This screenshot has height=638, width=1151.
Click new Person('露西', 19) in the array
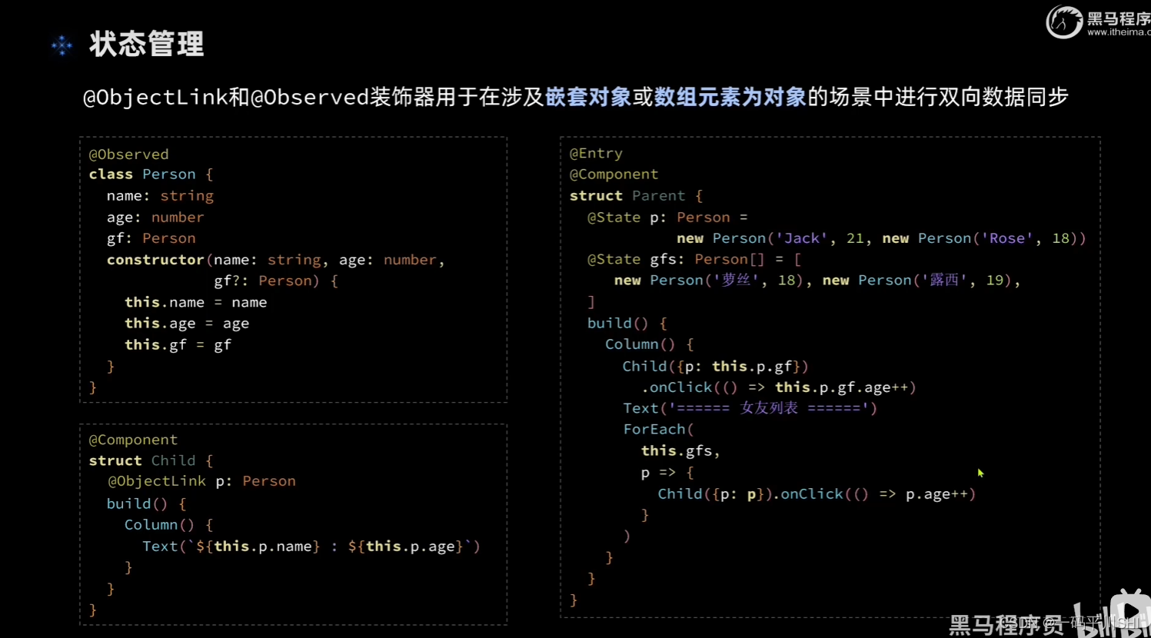(x=916, y=281)
